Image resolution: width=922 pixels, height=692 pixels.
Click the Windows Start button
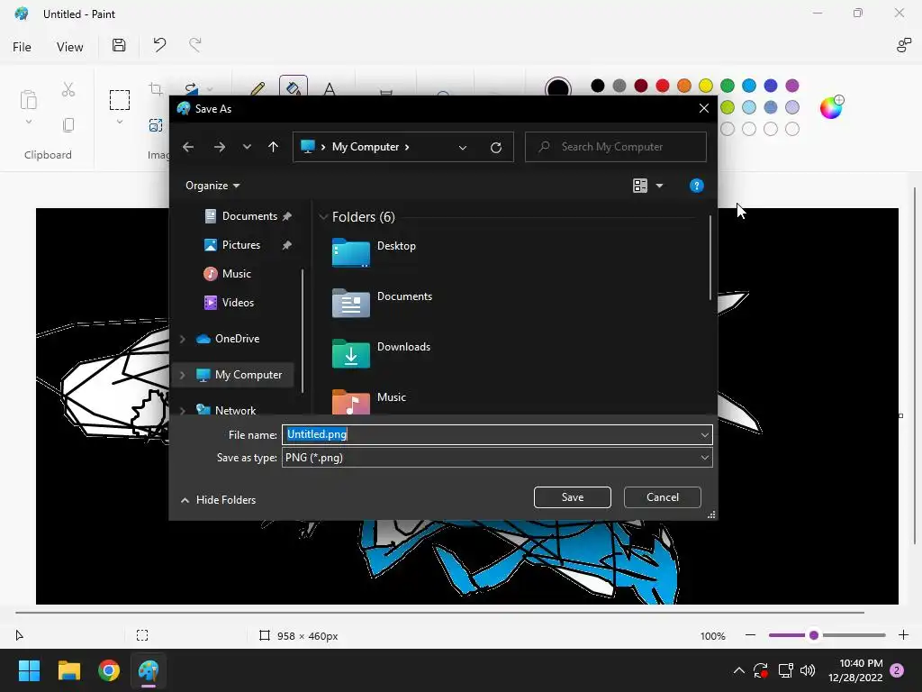tap(29, 670)
